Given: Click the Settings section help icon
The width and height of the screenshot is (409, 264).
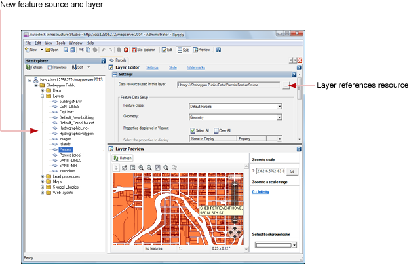Looking at the screenshot, I should tap(294, 75).
